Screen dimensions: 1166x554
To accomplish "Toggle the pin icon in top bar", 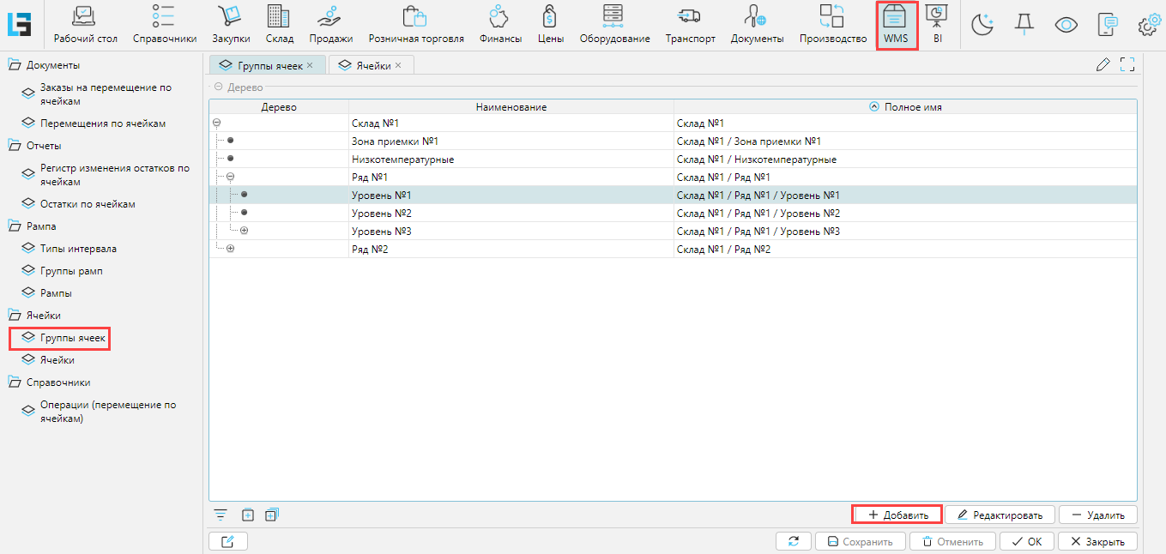I will tap(1024, 26).
